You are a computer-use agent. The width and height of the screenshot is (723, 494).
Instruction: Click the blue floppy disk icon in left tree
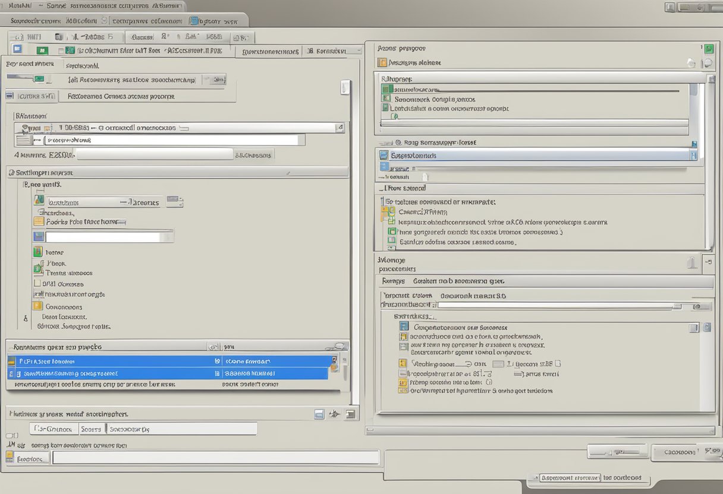pyautogui.click(x=39, y=237)
